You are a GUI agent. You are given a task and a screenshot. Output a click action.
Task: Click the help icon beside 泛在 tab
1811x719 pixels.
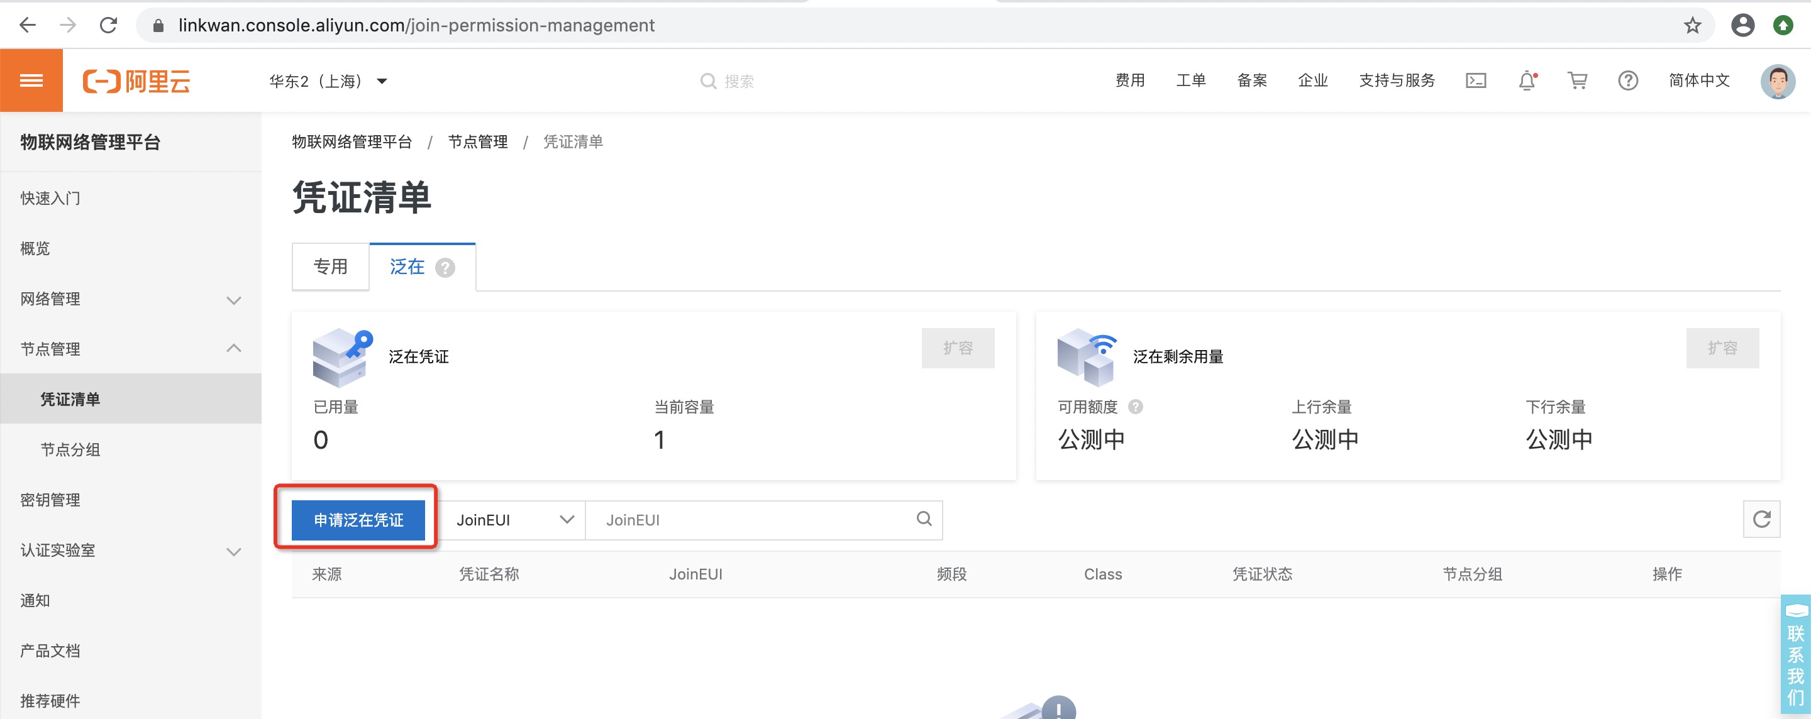pos(445,268)
